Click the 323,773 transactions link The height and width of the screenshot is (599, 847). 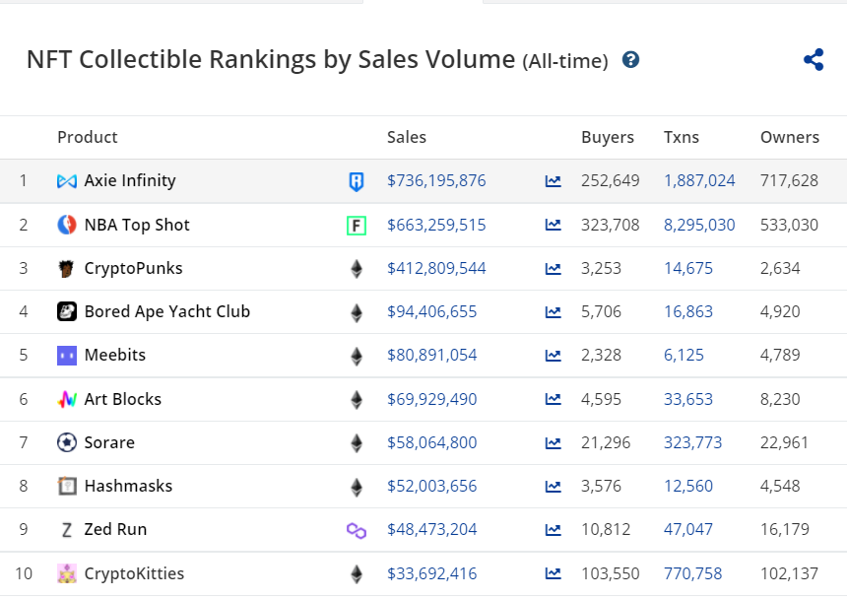[x=692, y=443]
